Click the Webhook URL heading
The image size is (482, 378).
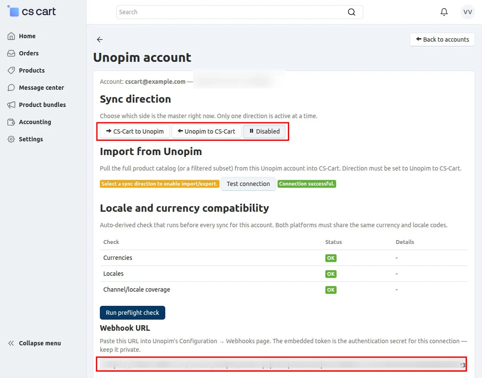tap(125, 328)
